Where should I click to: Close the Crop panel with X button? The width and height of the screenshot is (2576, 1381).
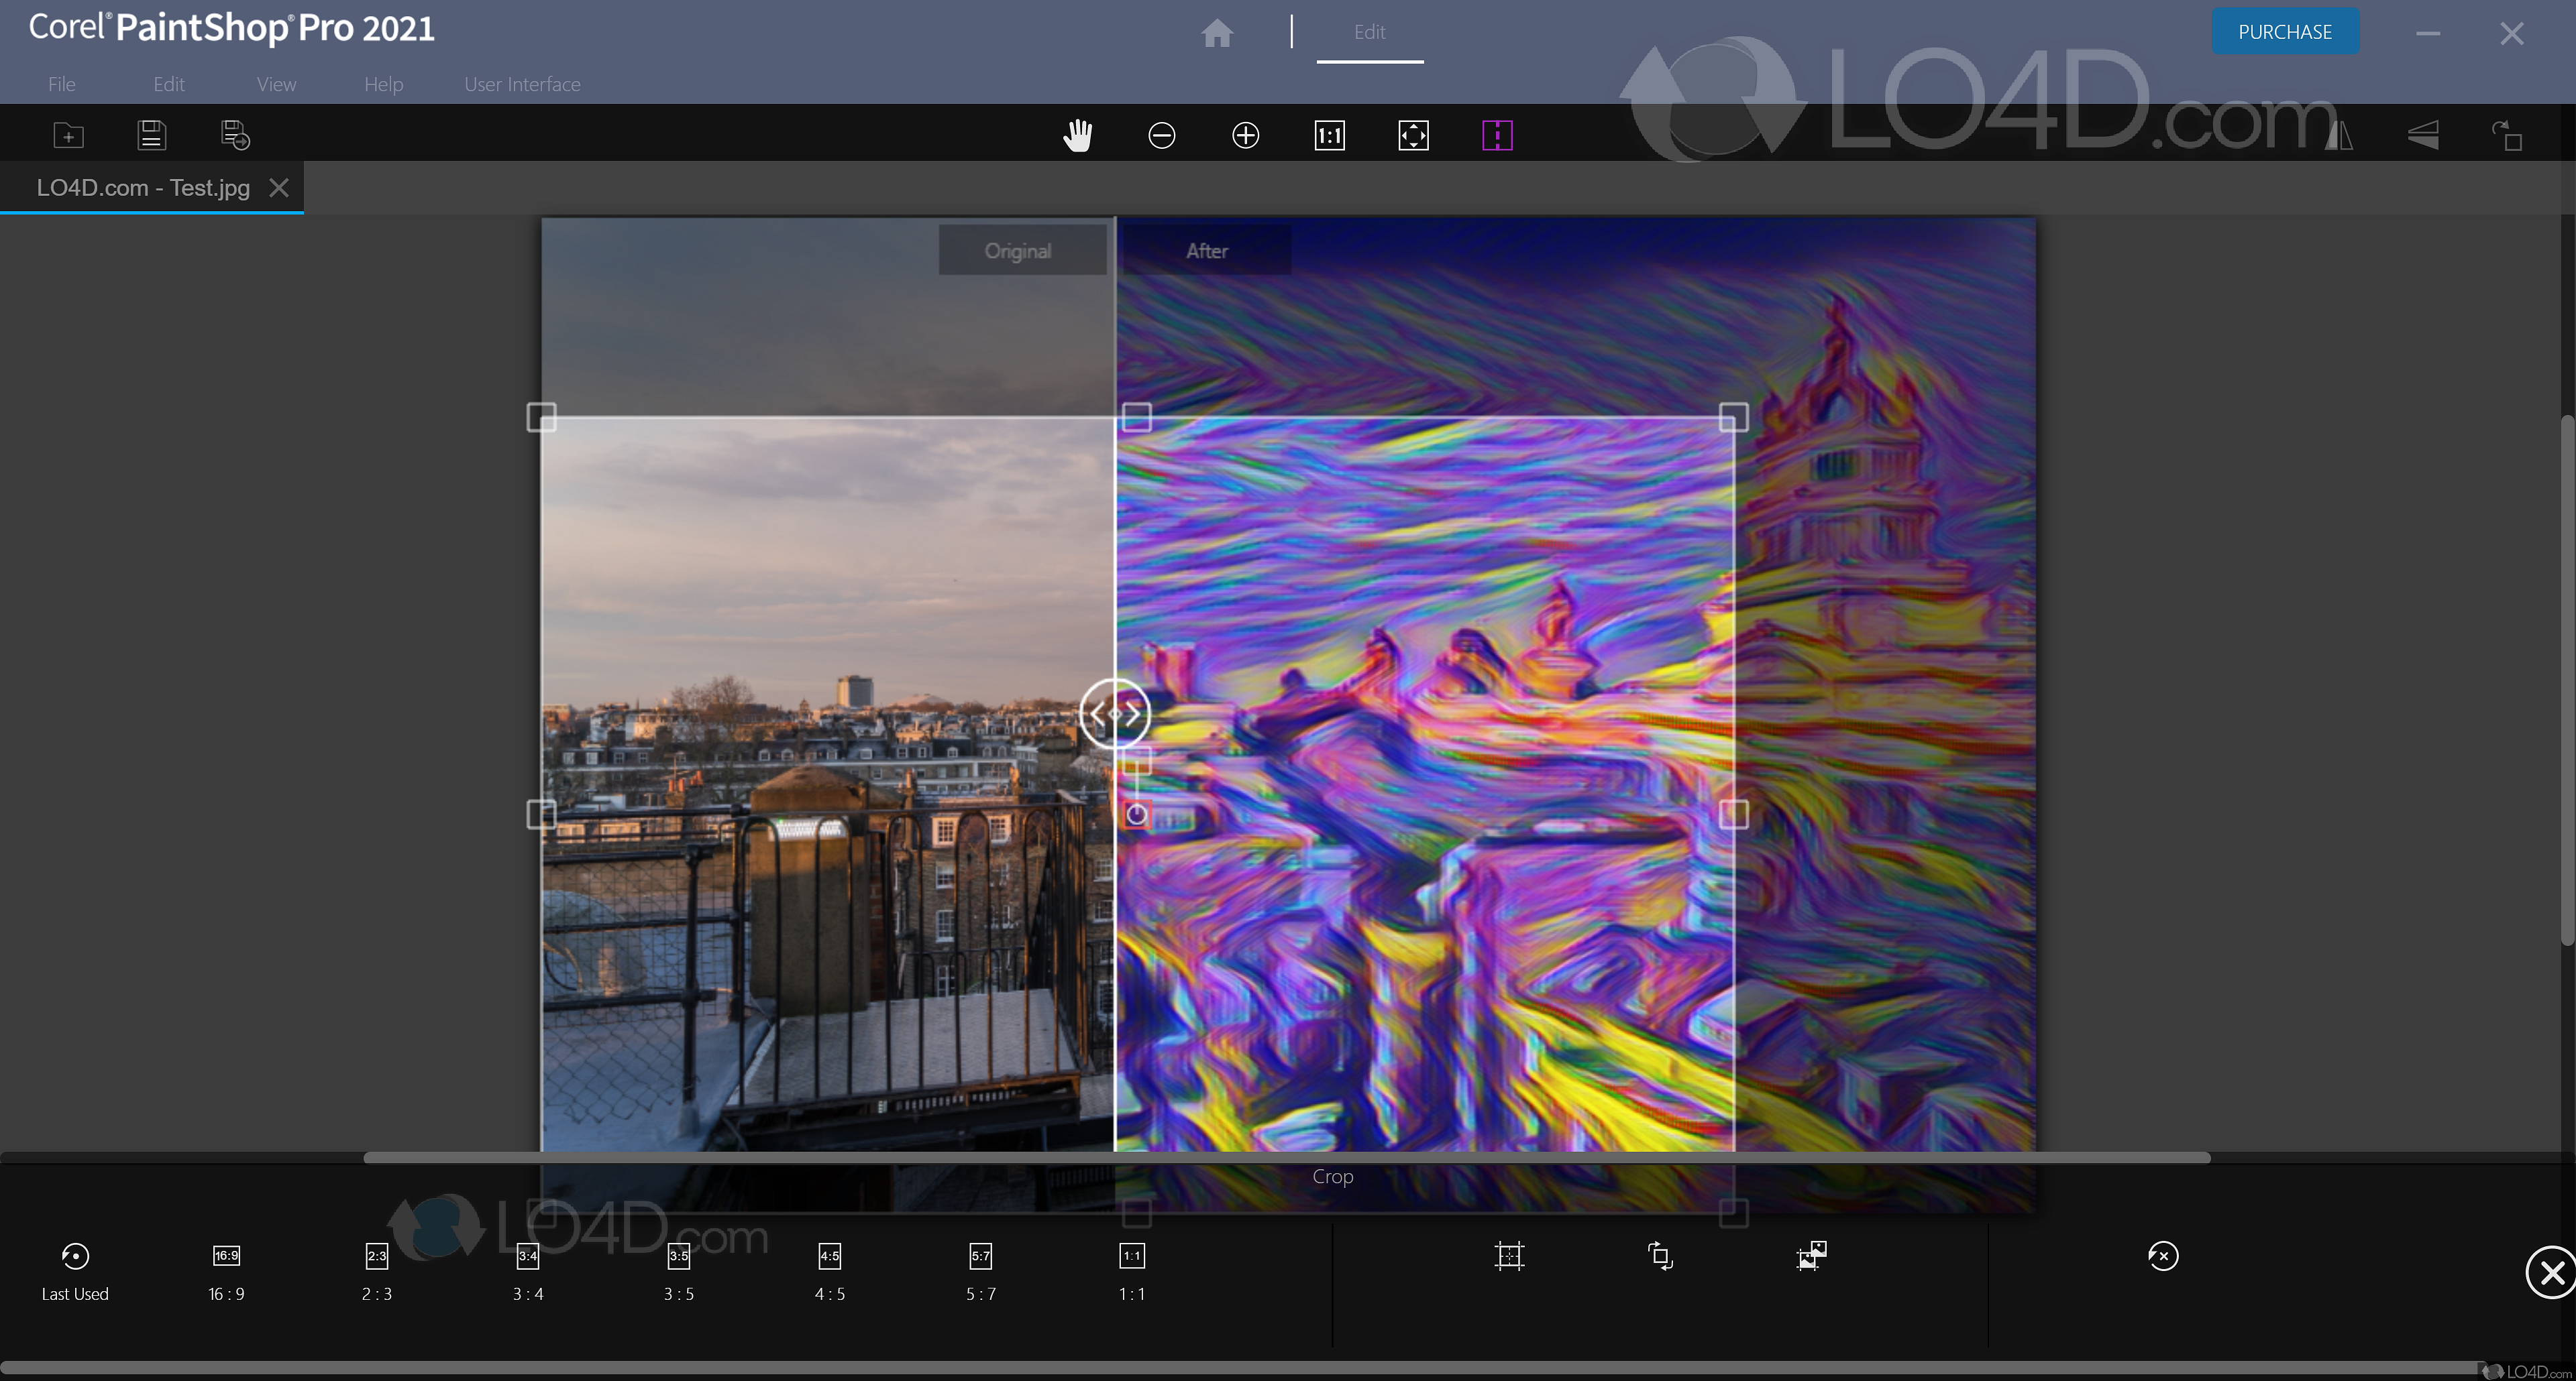pyautogui.click(x=2551, y=1272)
